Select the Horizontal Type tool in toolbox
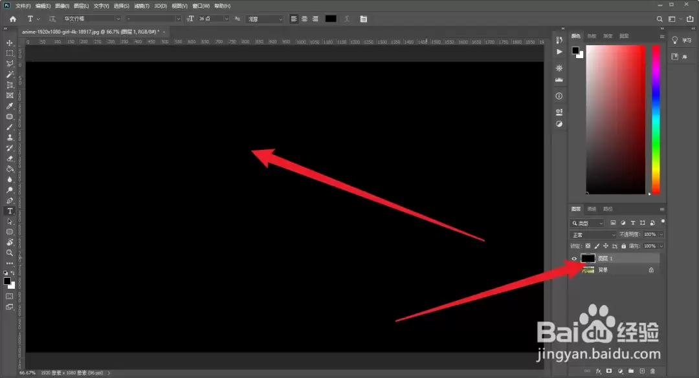The width and height of the screenshot is (699, 378). 9,211
